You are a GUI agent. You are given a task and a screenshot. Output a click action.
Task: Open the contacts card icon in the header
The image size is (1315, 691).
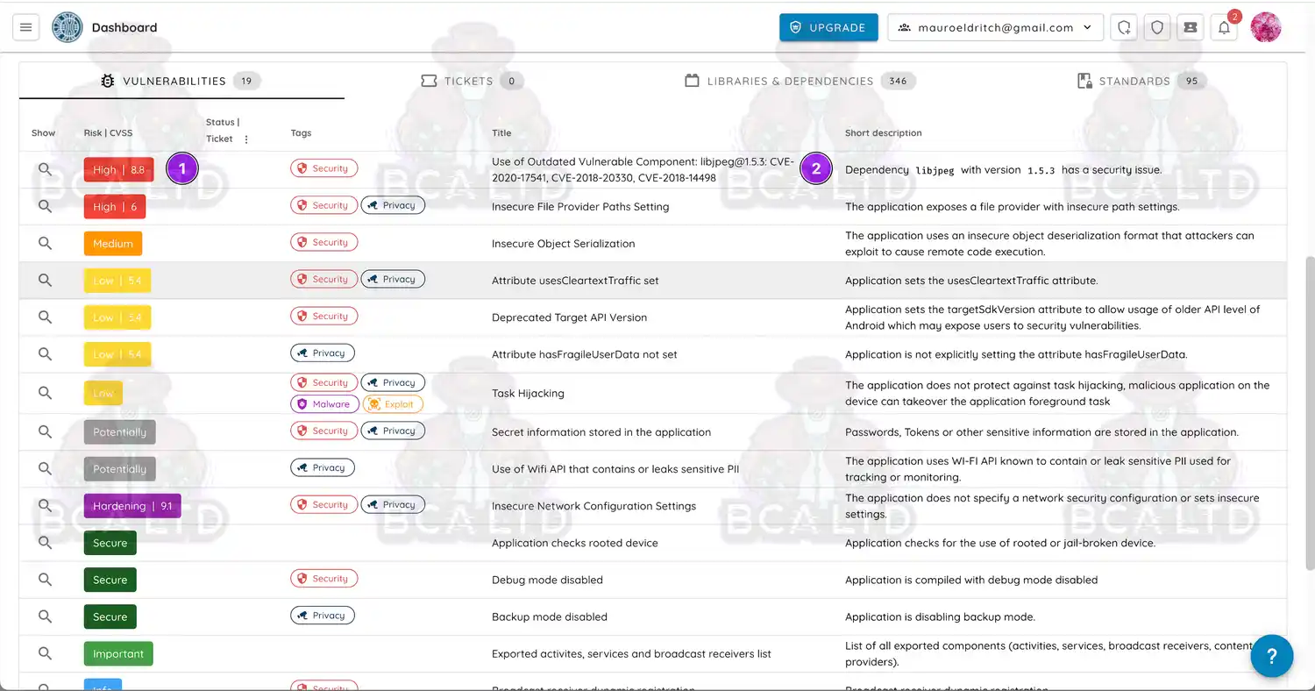click(x=1190, y=27)
